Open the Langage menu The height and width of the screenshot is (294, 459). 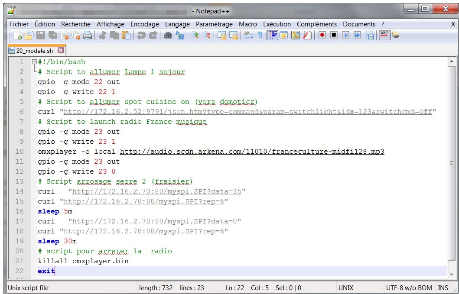pyautogui.click(x=177, y=24)
